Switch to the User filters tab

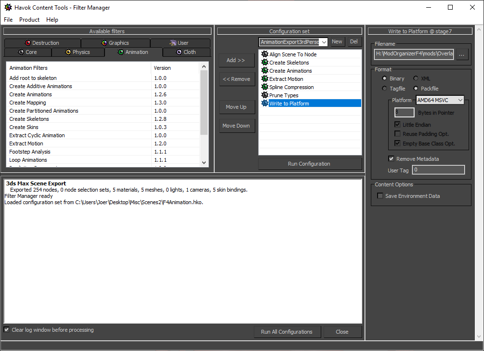click(180, 43)
